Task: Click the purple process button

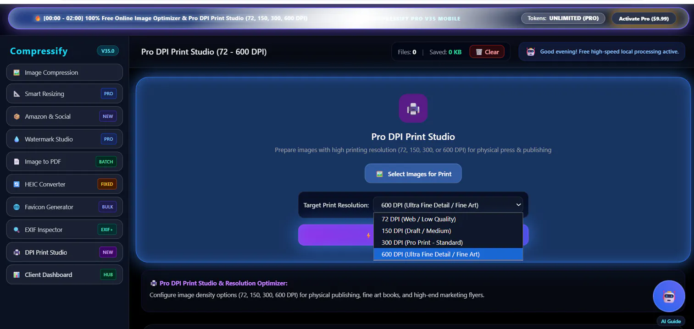Action: click(x=336, y=235)
